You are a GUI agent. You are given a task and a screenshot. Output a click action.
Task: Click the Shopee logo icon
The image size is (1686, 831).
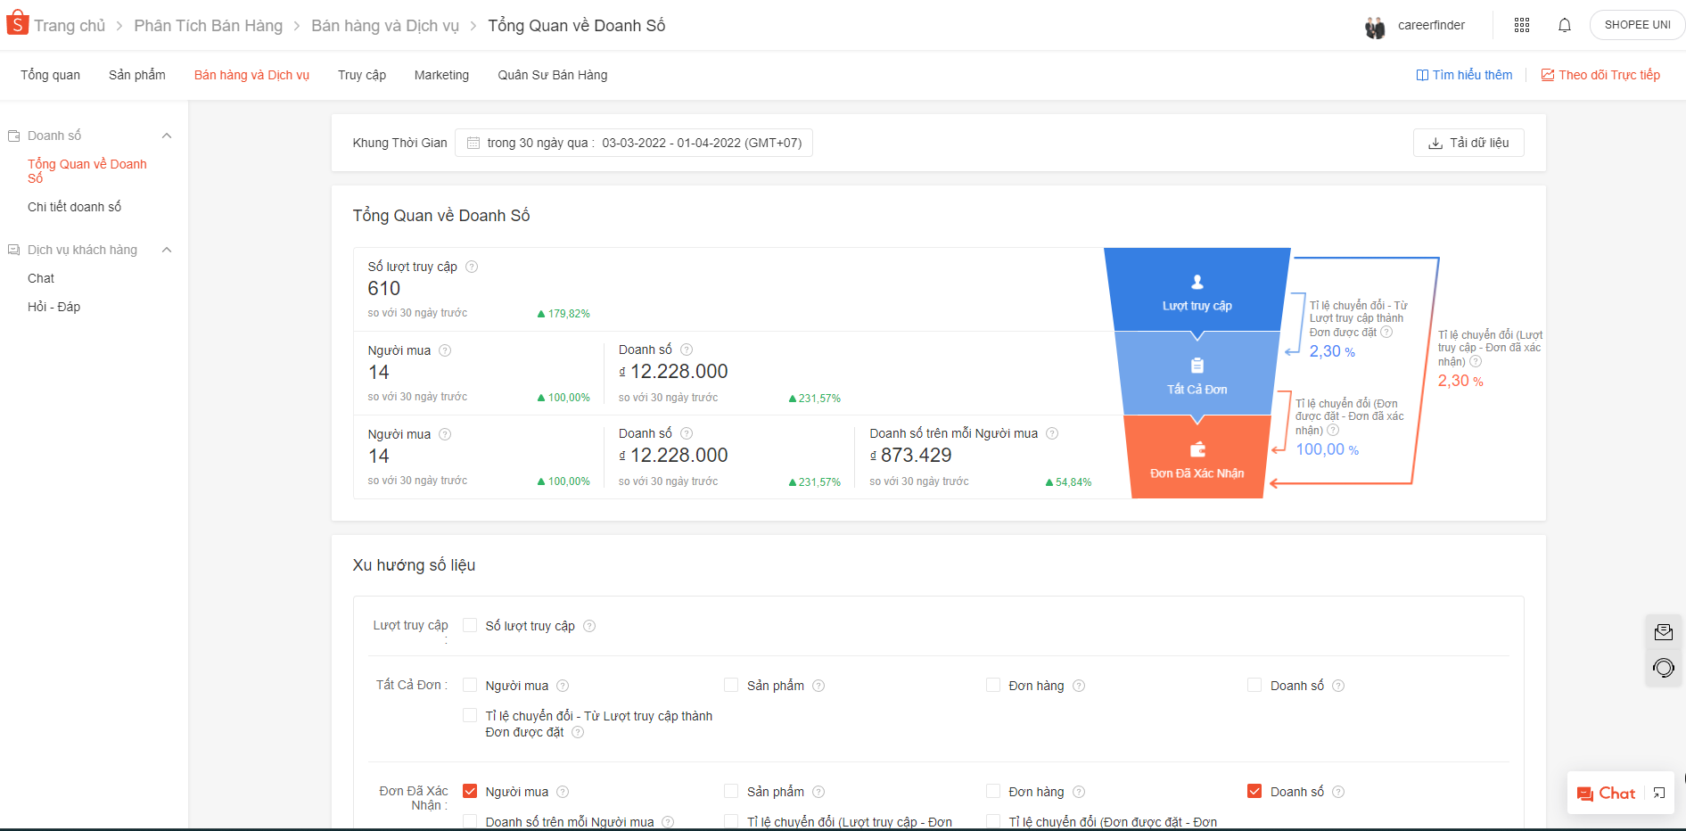17,24
